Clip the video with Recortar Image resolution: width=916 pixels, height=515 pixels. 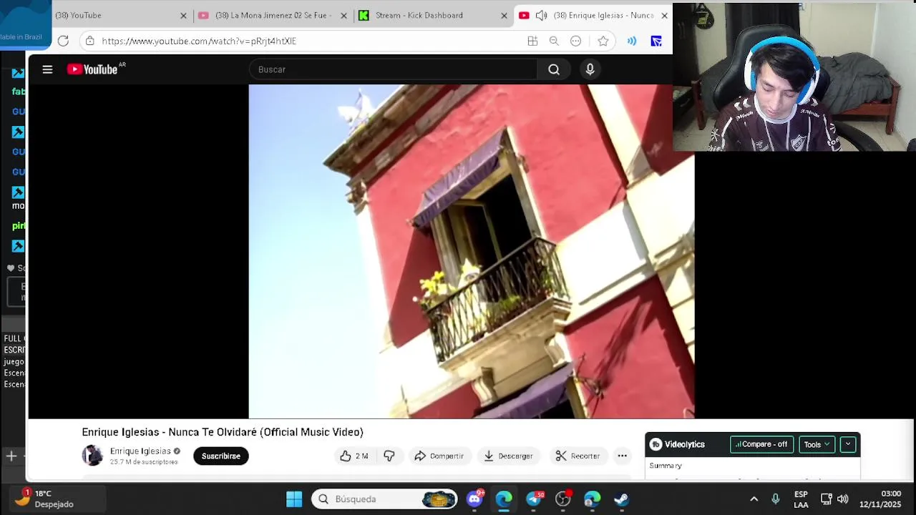coord(578,456)
